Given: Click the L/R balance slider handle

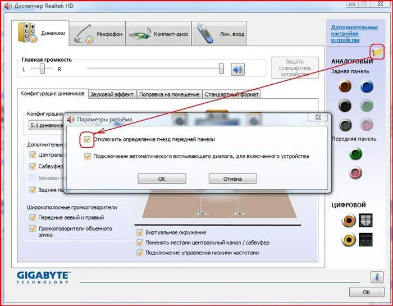Looking at the screenshot, I should pyautogui.click(x=42, y=68).
